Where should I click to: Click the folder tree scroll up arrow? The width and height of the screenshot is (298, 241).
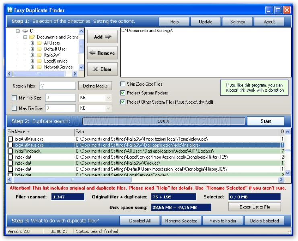(81, 31)
